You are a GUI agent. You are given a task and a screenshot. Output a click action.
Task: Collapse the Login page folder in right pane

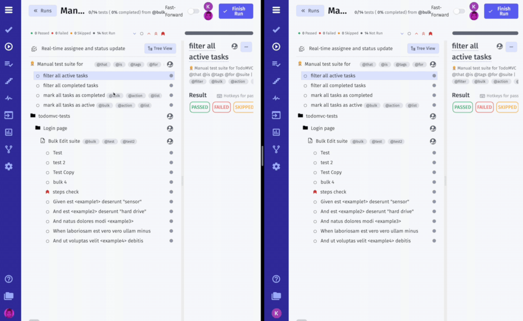click(305, 128)
